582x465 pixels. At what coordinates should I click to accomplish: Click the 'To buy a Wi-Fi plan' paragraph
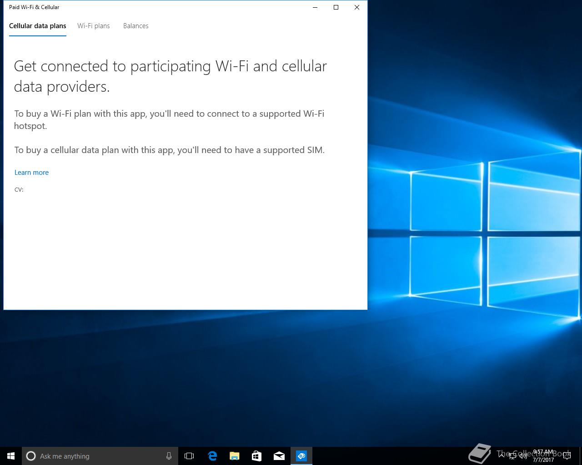point(169,120)
